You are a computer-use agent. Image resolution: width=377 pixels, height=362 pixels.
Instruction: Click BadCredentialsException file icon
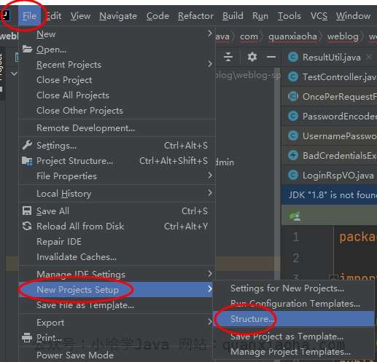point(293,155)
